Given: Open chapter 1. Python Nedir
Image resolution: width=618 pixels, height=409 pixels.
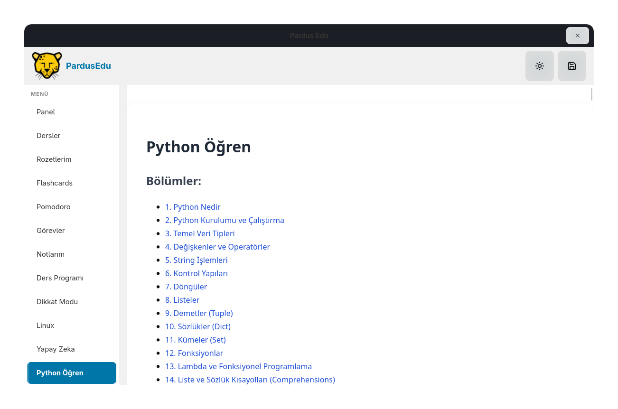Looking at the screenshot, I should [193, 207].
